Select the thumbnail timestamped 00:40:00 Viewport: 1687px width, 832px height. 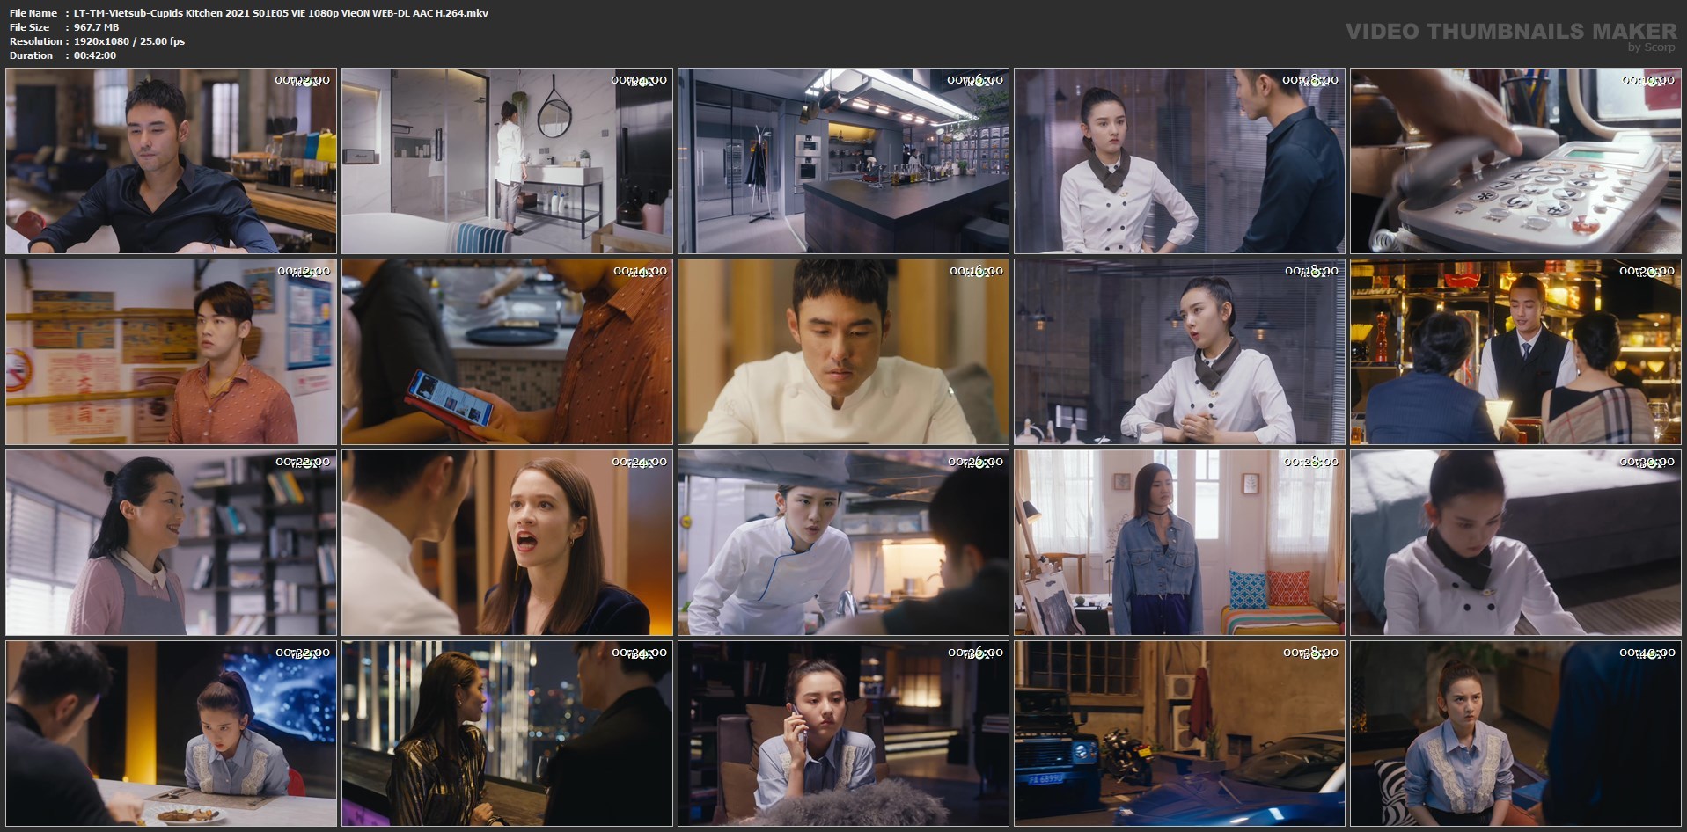click(x=1515, y=733)
